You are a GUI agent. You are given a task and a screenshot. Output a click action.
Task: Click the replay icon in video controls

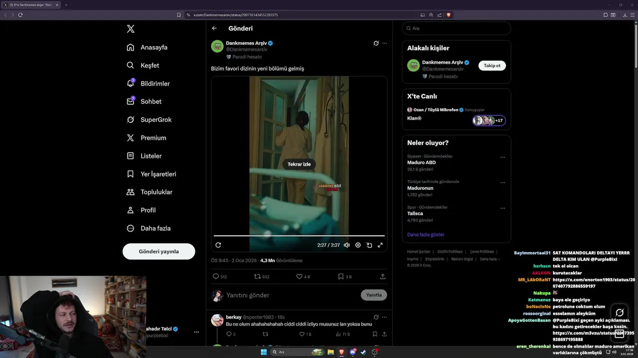[218, 245]
